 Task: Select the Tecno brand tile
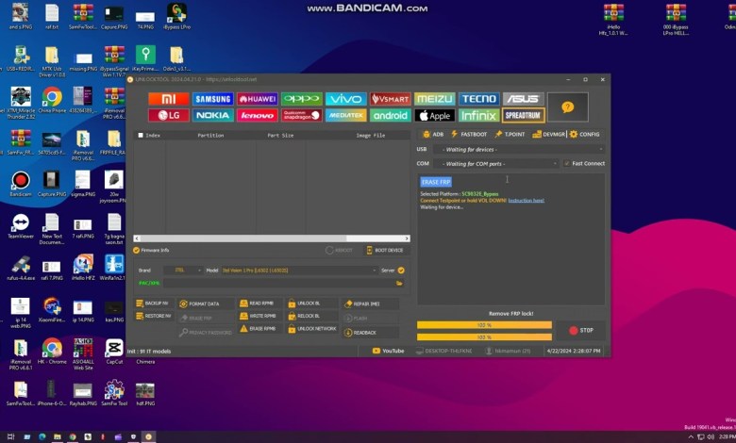tap(478, 99)
